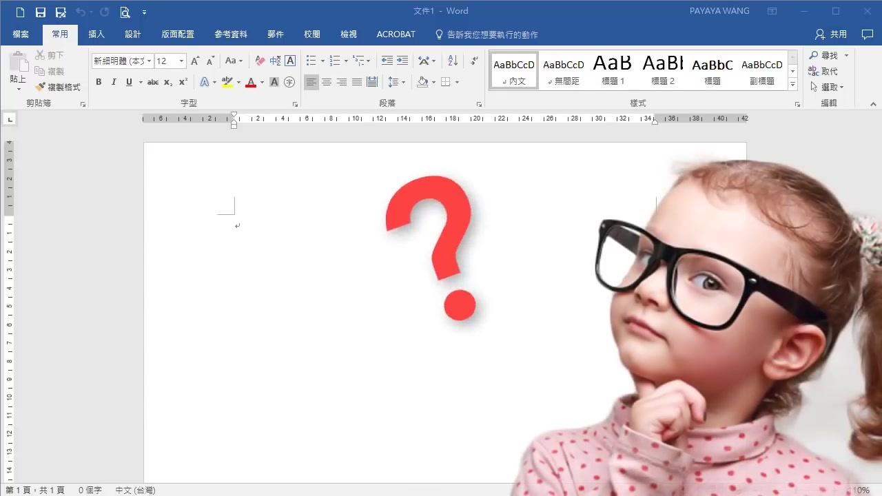This screenshot has height=496, width=882.
Task: Increase font size with grow font icon
Action: click(195, 61)
